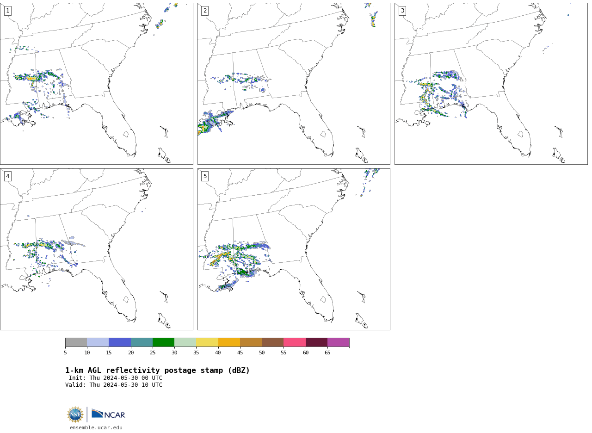
Task: Click the light lavender 10-15 dBZ swatch
Action: coord(98,342)
